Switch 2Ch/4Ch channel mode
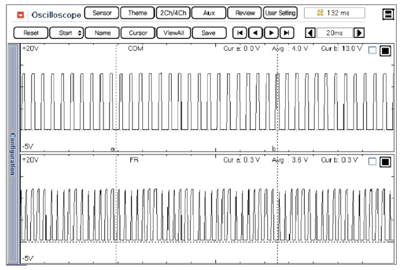 pos(172,13)
